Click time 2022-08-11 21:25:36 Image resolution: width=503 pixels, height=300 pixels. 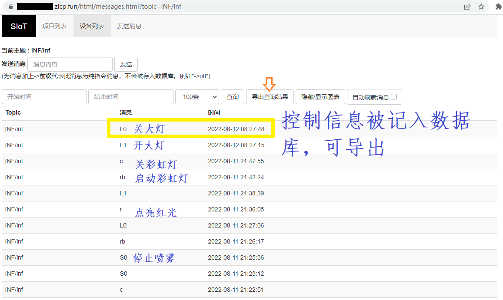pos(236,257)
